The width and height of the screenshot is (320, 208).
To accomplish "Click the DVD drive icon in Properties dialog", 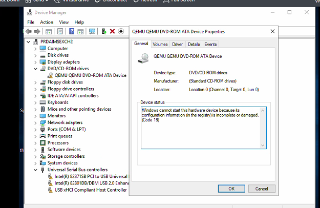I will pos(143,58).
